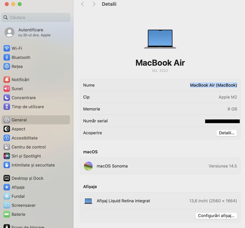Viewport: 245px width, 228px height.
Task: Select the General label in the sidebar
Action: click(x=19, y=120)
